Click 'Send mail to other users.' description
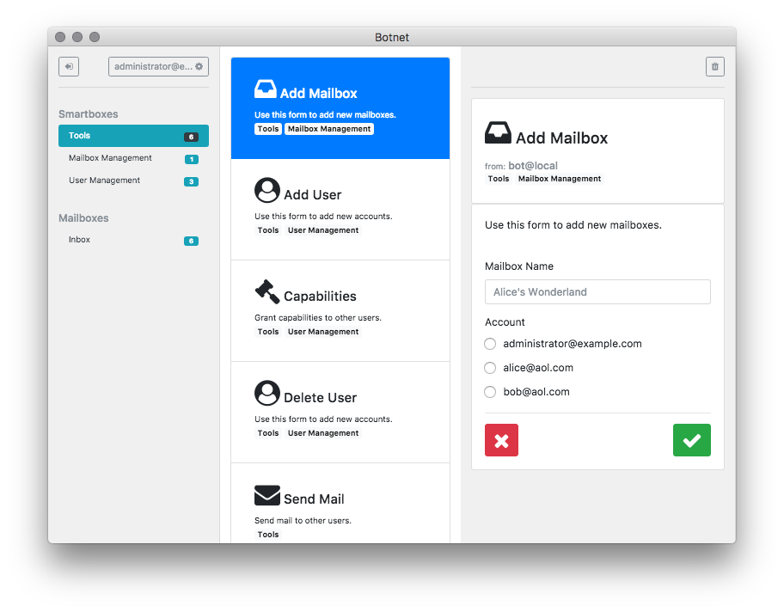This screenshot has height=612, width=784. click(x=303, y=521)
